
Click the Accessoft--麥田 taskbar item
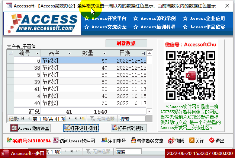[x=23, y=154]
